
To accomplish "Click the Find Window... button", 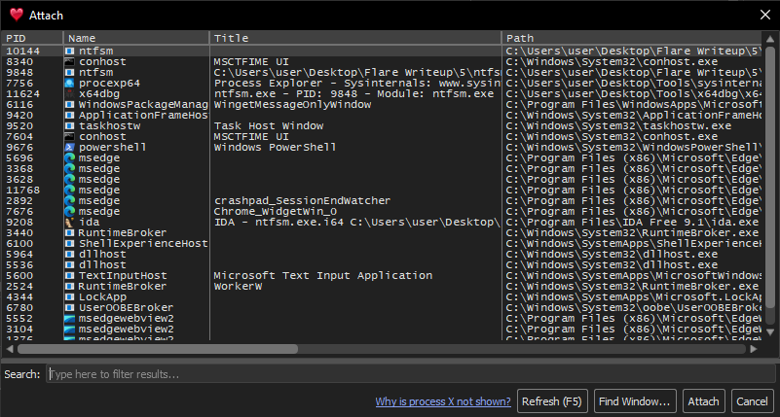I will (635, 401).
